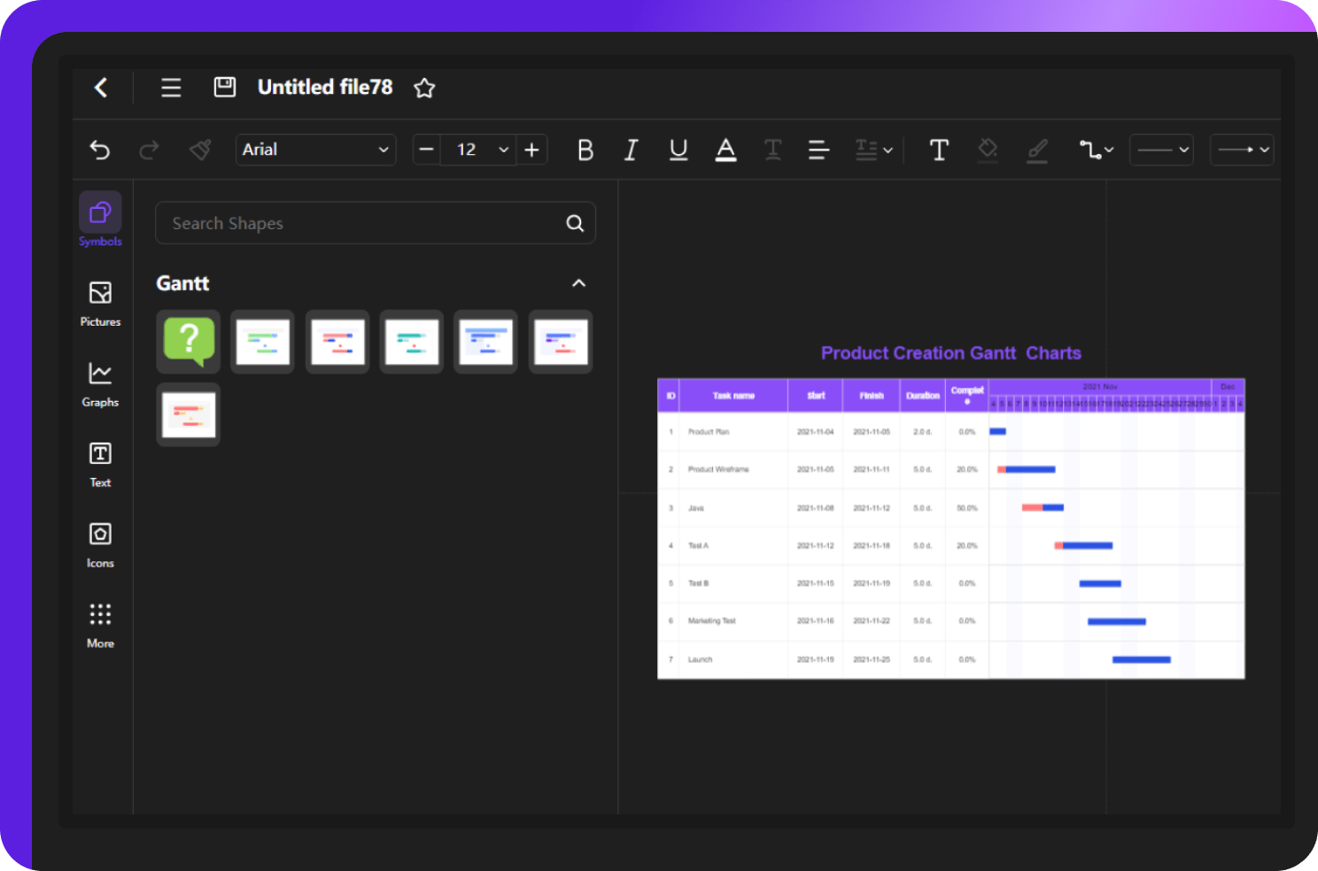The width and height of the screenshot is (1318, 871).
Task: Select the Undo icon
Action: pyautogui.click(x=99, y=150)
